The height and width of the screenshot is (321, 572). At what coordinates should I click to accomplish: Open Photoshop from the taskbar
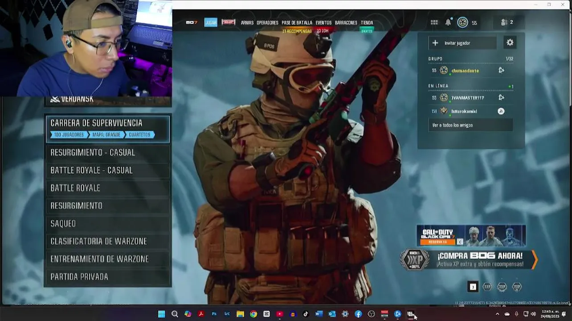[214, 314]
